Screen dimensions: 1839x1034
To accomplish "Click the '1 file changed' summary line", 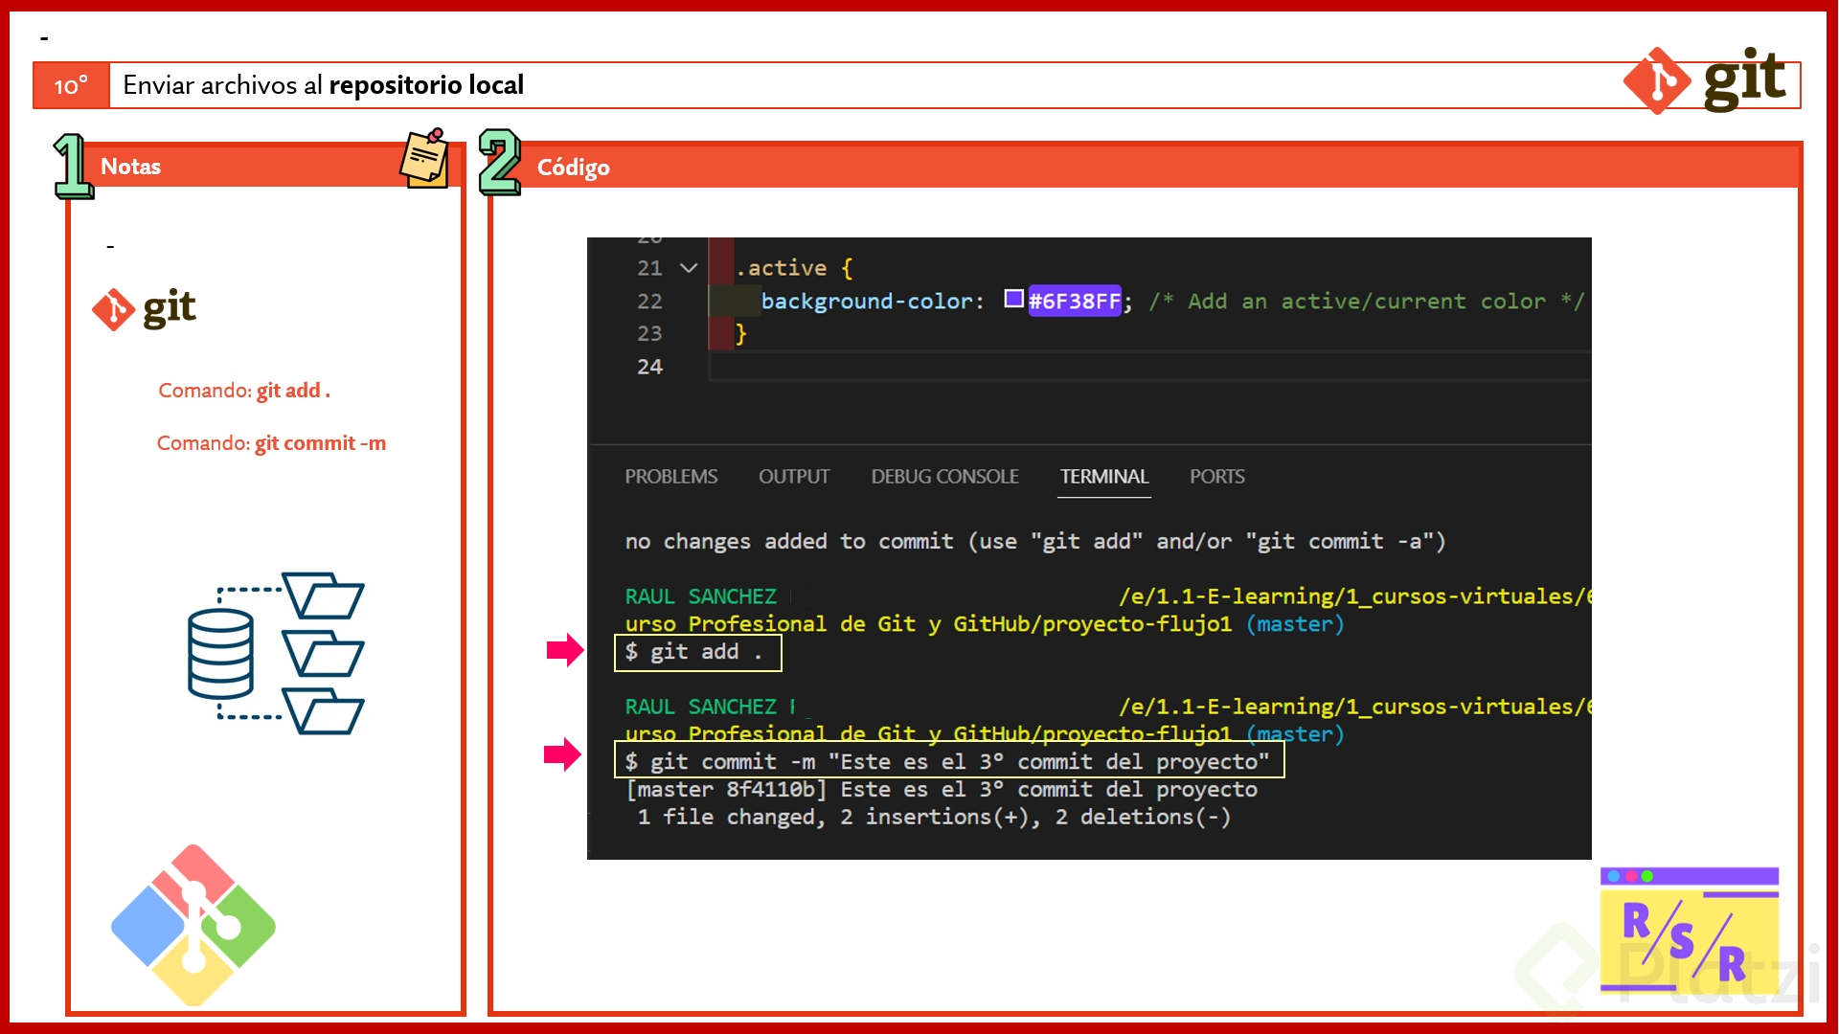I will pyautogui.click(x=934, y=818).
